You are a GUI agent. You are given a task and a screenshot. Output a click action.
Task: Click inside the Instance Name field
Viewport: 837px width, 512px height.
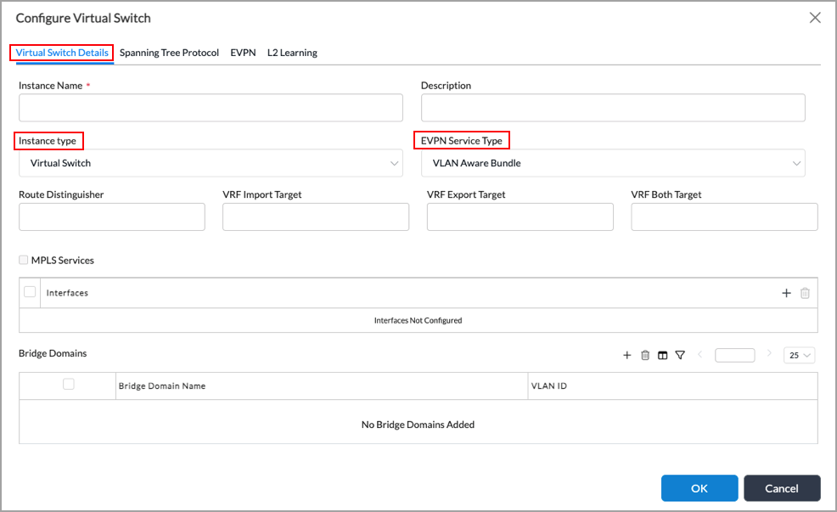click(211, 108)
